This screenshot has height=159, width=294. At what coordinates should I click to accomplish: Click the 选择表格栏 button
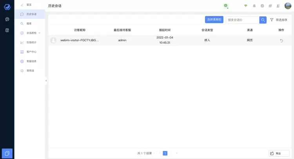(214, 20)
